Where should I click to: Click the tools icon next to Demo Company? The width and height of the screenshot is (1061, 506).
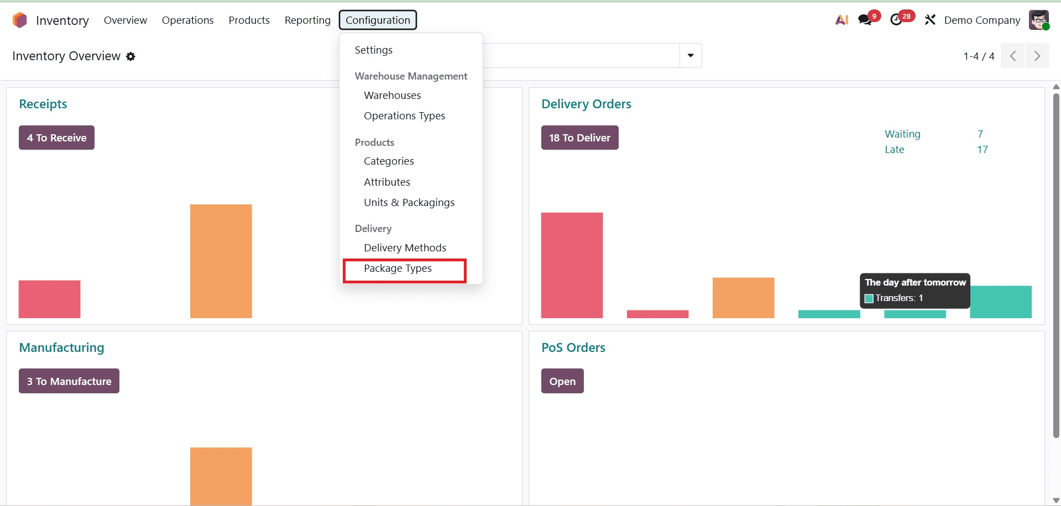coord(929,19)
